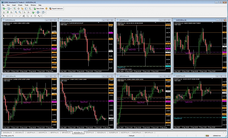This screenshot has width=228, height=138.
Task: Open the Terminal panel icon
Action: pyautogui.click(x=26, y=9)
